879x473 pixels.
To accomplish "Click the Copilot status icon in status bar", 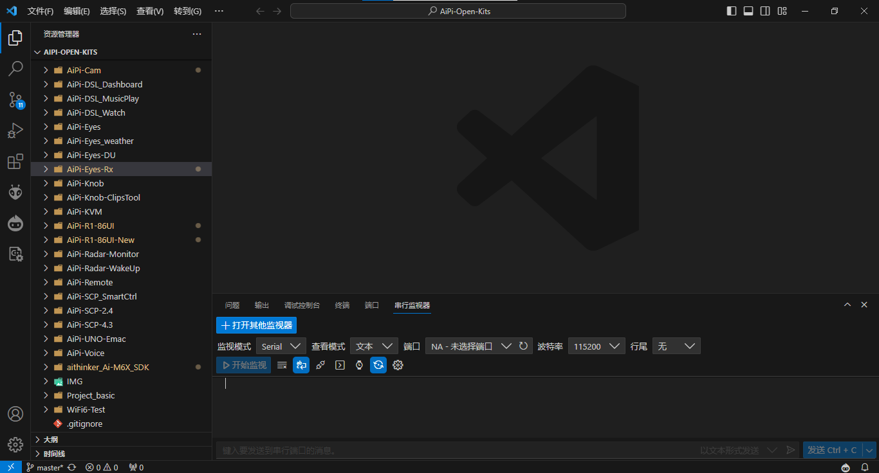I will pyautogui.click(x=846, y=467).
